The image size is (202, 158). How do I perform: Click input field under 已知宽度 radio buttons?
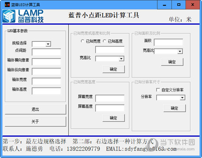[x=110, y=50]
